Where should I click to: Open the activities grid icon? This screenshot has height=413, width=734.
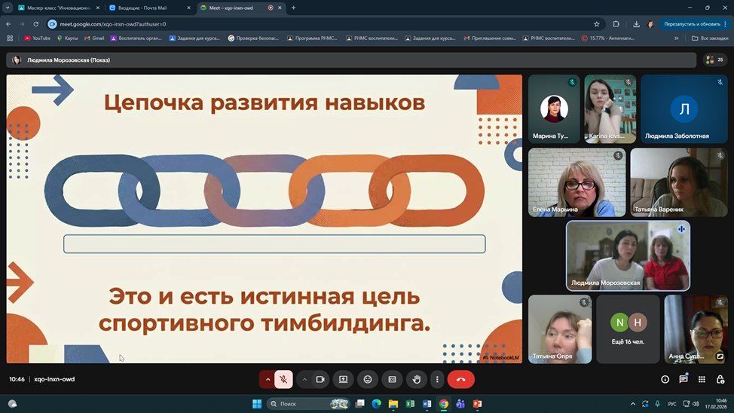point(702,379)
